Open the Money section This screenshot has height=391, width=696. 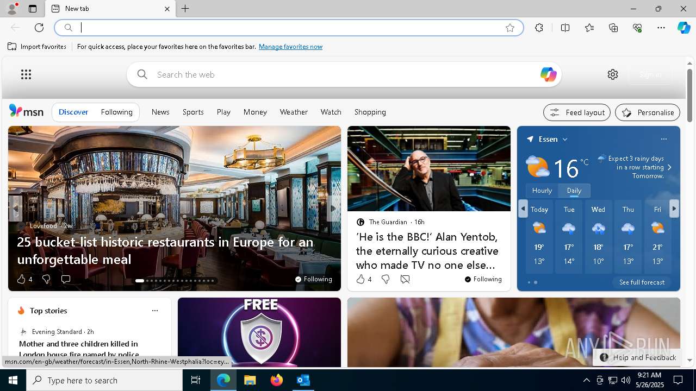click(x=255, y=112)
